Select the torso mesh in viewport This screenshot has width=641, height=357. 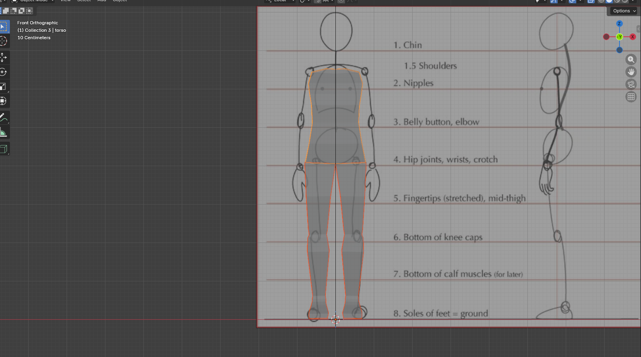click(335, 116)
